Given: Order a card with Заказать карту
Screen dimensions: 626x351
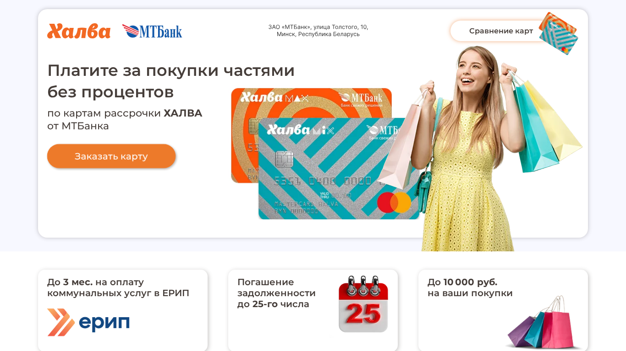Looking at the screenshot, I should 111,156.
